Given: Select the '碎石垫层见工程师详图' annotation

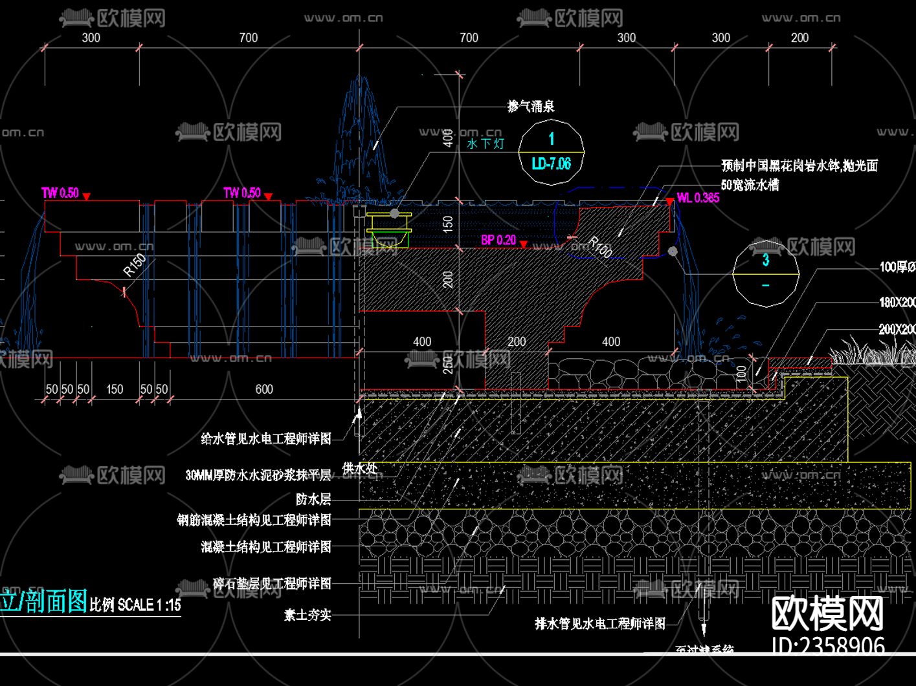Looking at the screenshot, I should 273,584.
